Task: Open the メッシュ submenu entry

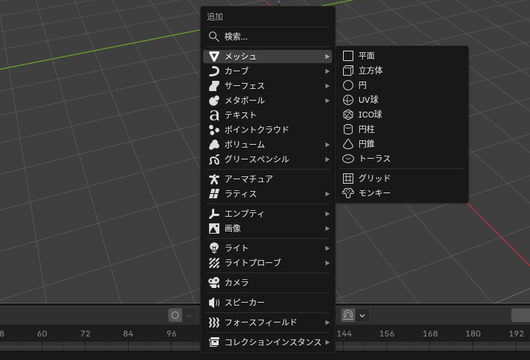Action: coord(267,57)
